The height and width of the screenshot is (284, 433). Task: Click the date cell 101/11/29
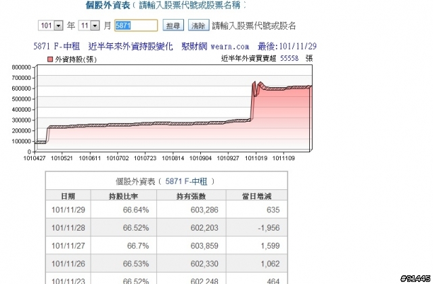pyautogui.click(x=68, y=210)
